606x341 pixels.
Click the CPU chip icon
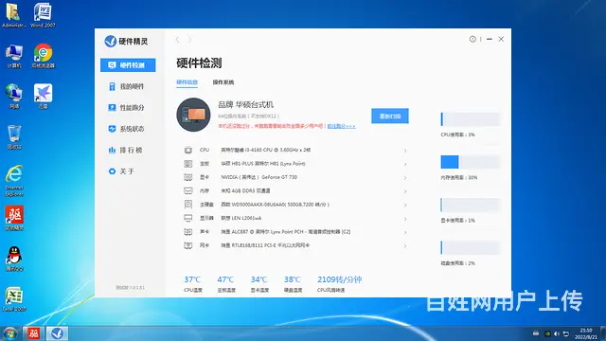pos(188,150)
